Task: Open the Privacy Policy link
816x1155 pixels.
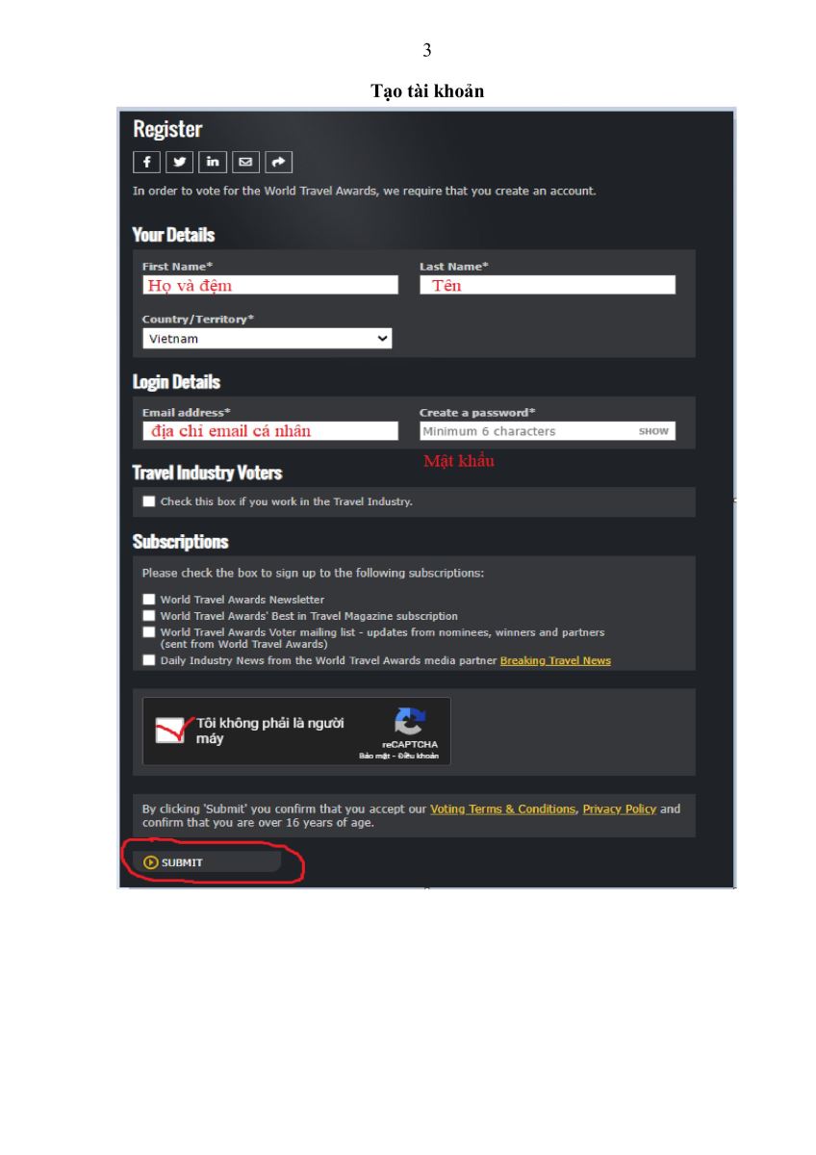Action: (620, 808)
